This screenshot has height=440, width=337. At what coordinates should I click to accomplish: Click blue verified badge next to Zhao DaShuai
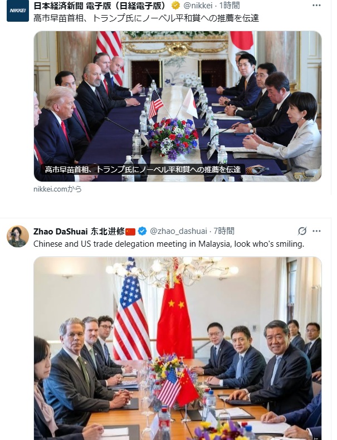pyautogui.click(x=142, y=231)
